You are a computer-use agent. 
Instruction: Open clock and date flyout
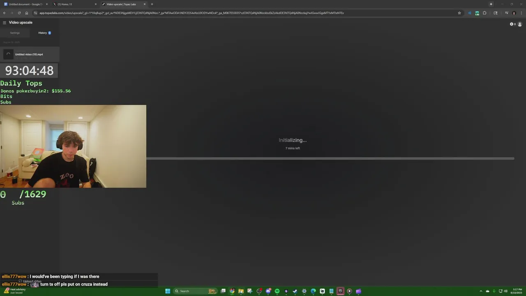pyautogui.click(x=516, y=291)
